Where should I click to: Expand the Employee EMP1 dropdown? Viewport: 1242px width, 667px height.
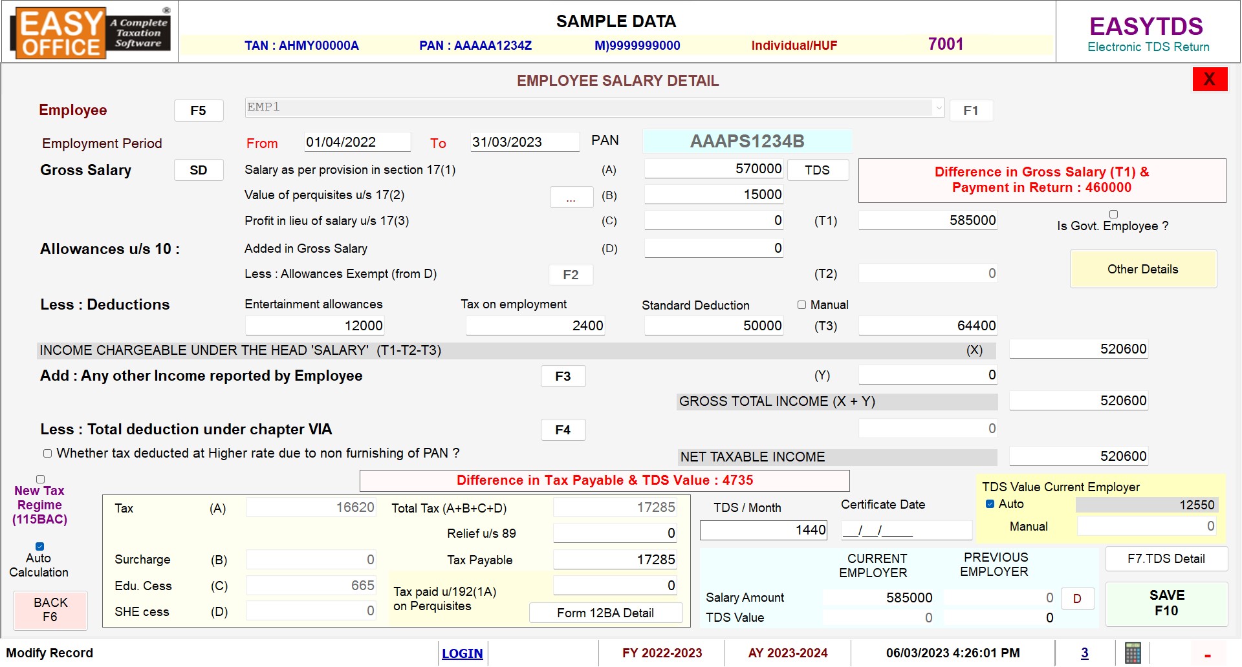938,108
